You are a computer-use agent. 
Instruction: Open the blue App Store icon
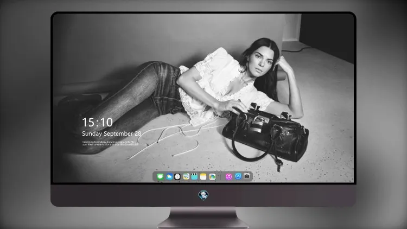coord(238,176)
